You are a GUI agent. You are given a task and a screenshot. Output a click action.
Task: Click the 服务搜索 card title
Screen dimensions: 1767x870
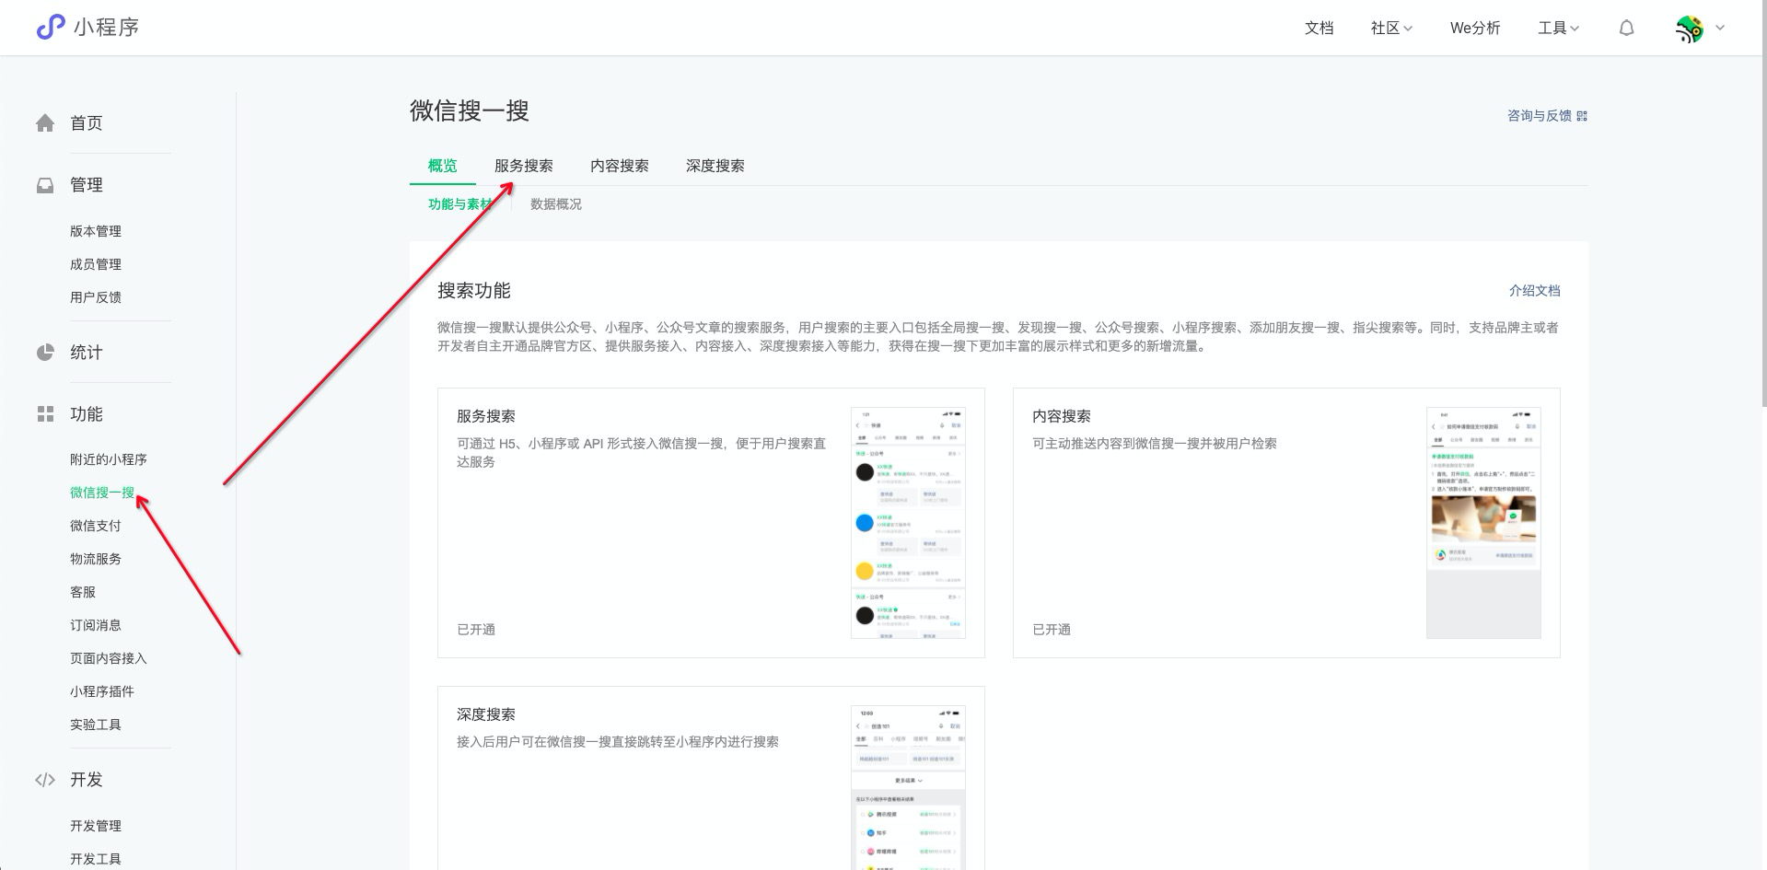(486, 416)
